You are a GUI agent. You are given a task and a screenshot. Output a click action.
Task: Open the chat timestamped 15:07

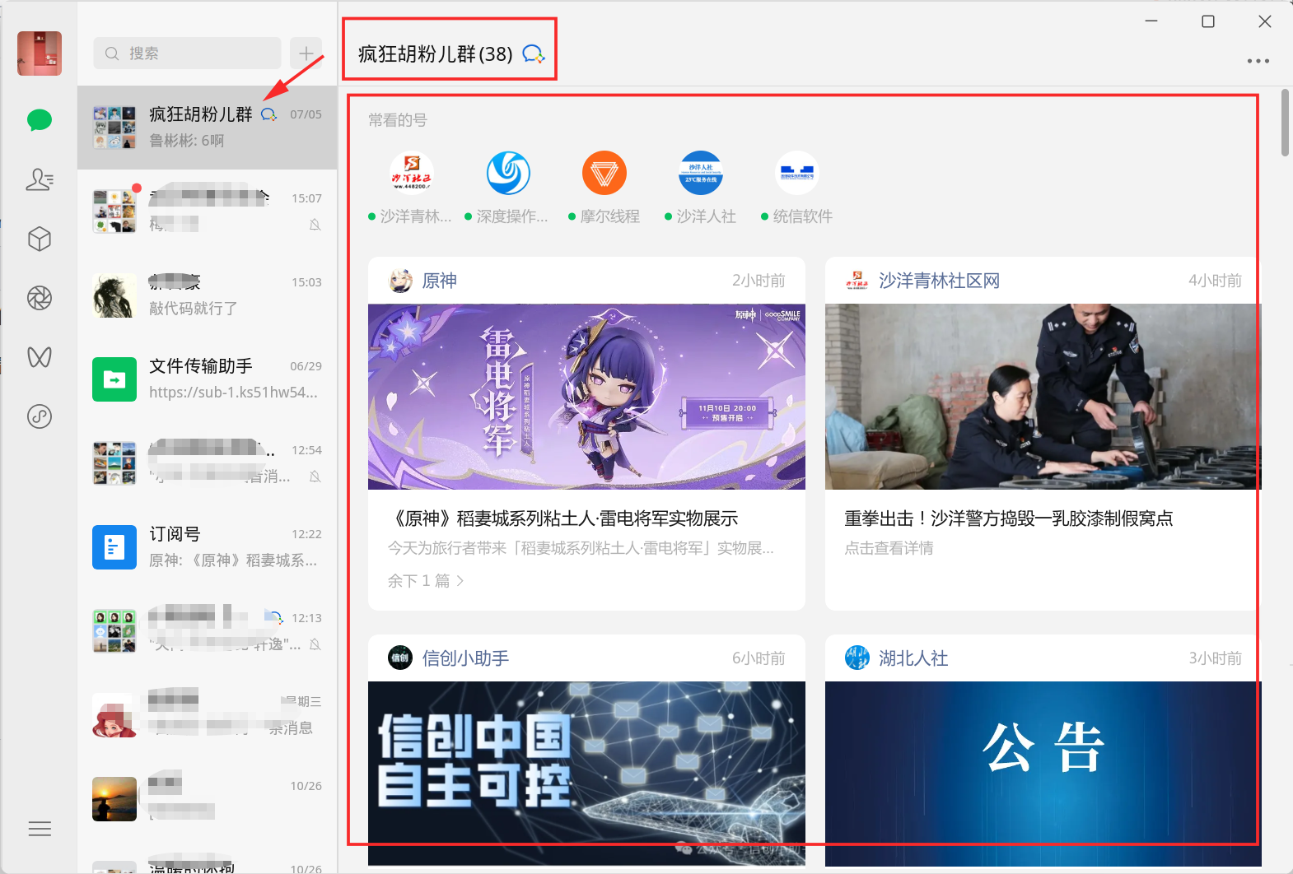click(x=208, y=212)
